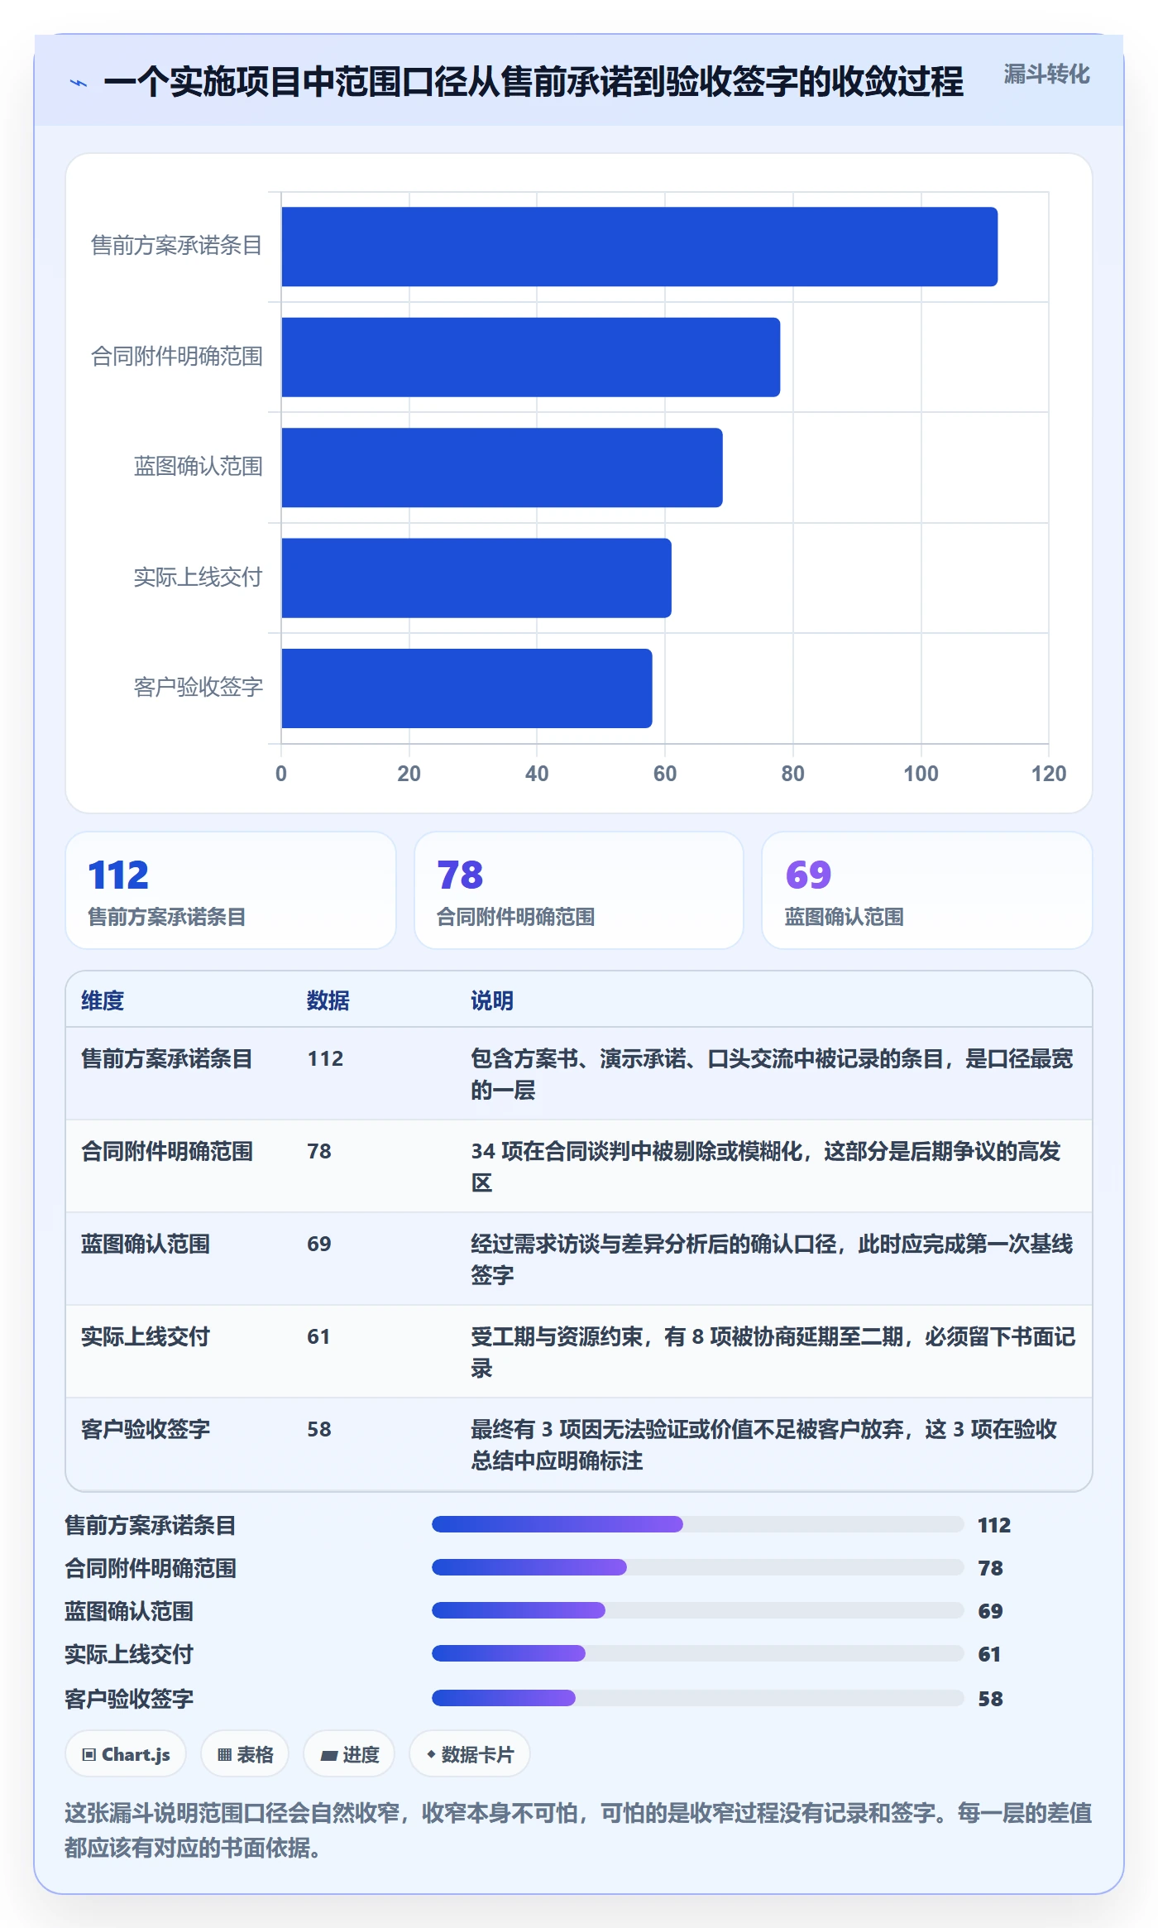Click the 实际上线交付 progress bar
Image resolution: width=1158 pixels, height=1928 pixels.
click(698, 1653)
